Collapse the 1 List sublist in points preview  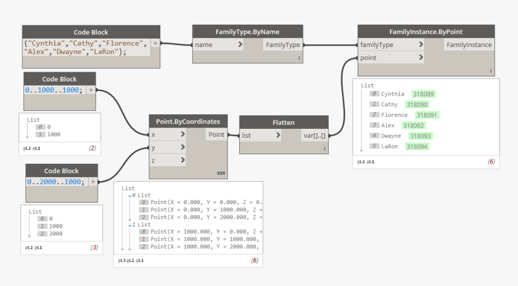click(130, 226)
